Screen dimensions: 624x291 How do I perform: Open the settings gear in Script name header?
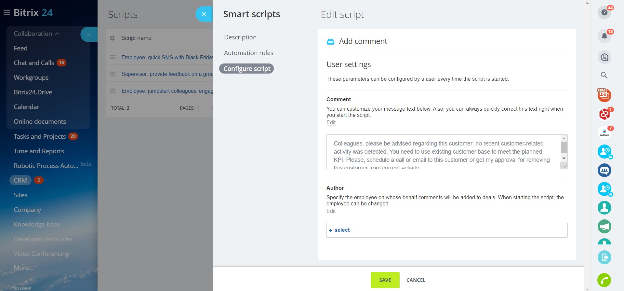[x=112, y=38]
